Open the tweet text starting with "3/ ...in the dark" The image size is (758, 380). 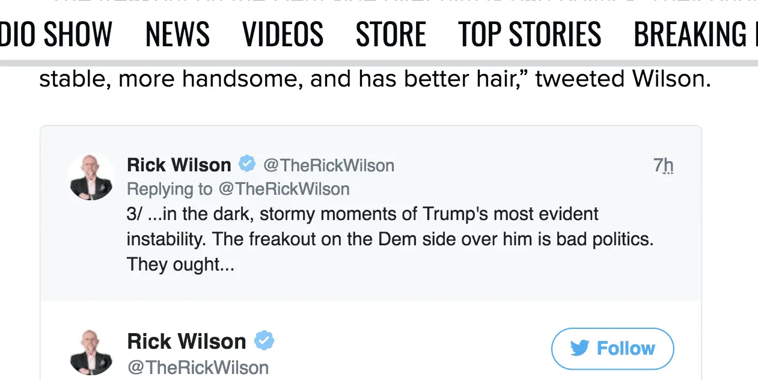(x=362, y=214)
